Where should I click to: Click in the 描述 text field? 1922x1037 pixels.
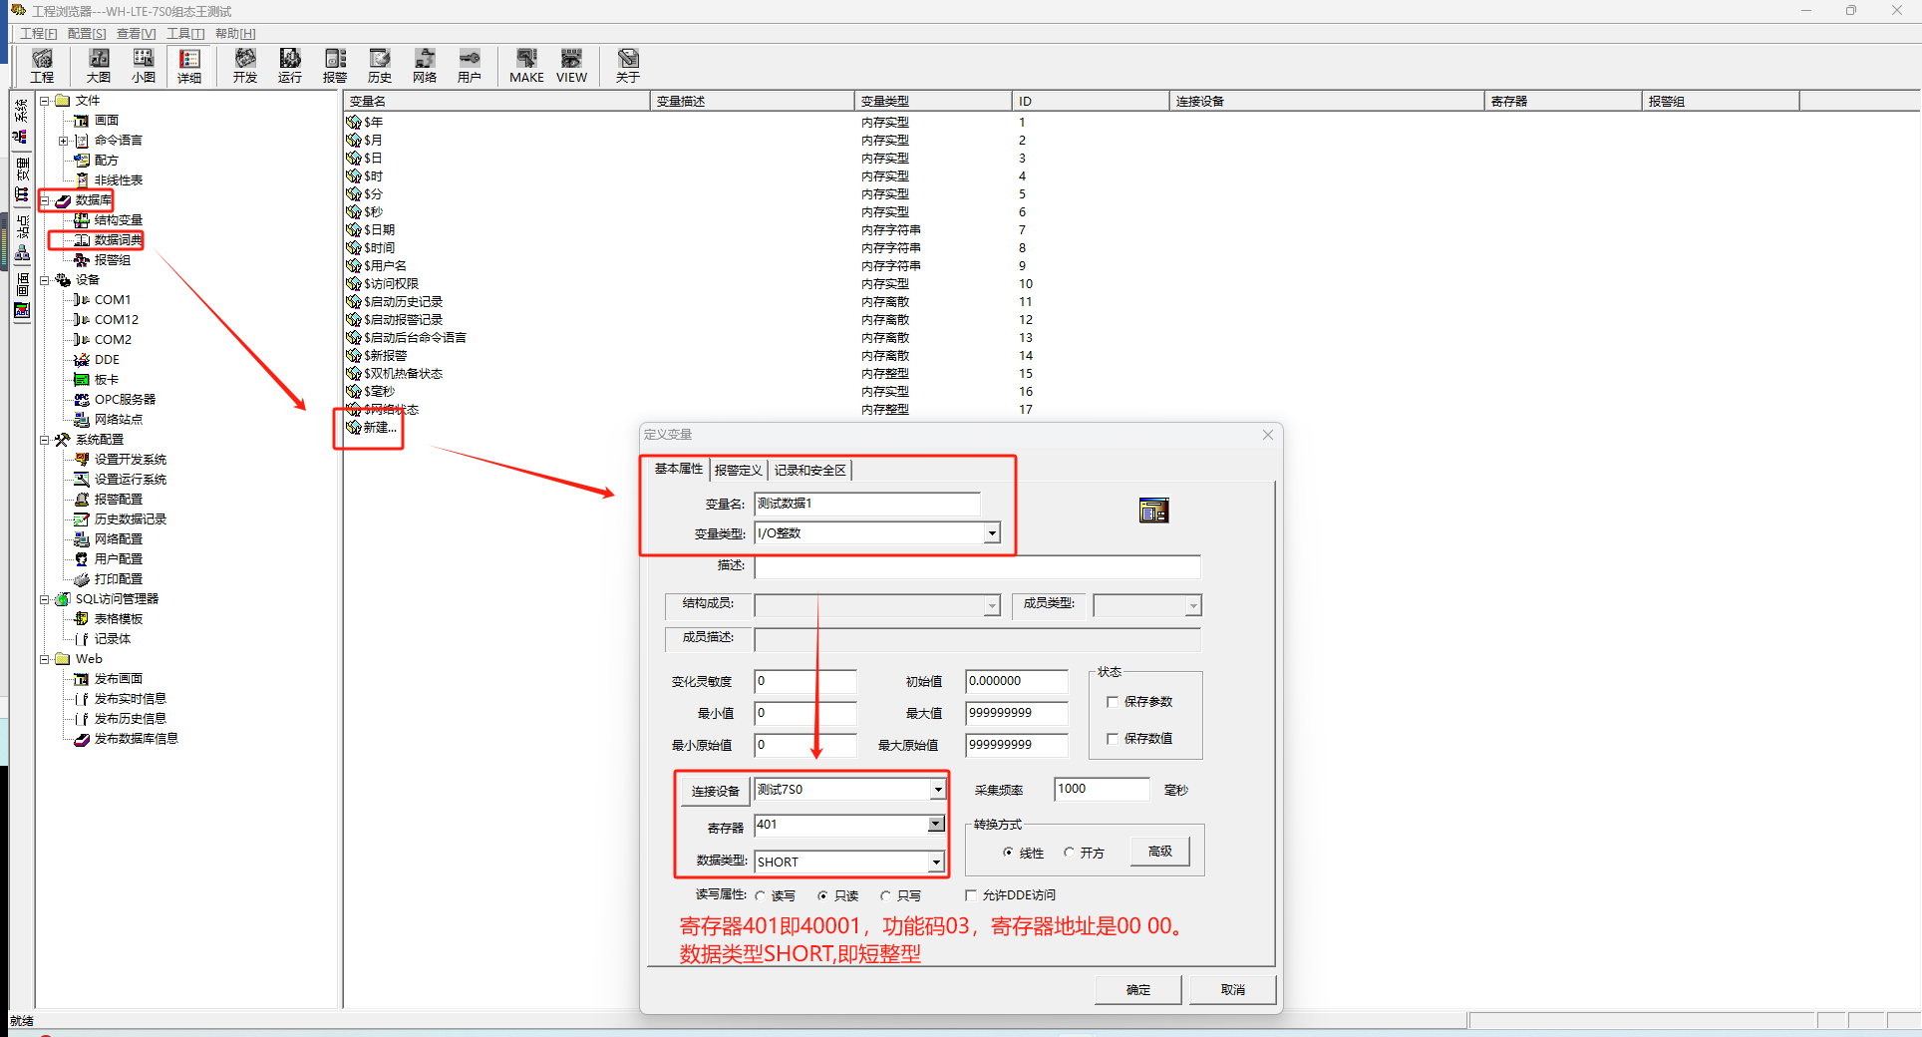(977, 567)
